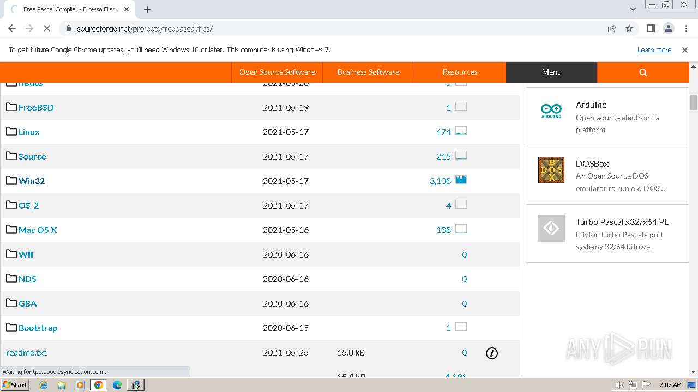Open the Bootstrap folder
Screen dimensions: 698x392
click(38, 328)
